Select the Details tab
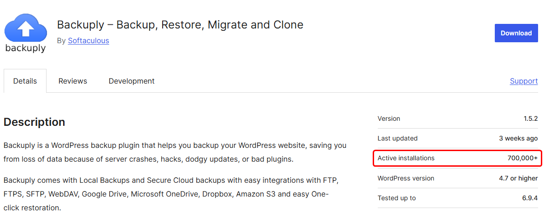Viewport: 545px width, 214px height. pyautogui.click(x=25, y=81)
